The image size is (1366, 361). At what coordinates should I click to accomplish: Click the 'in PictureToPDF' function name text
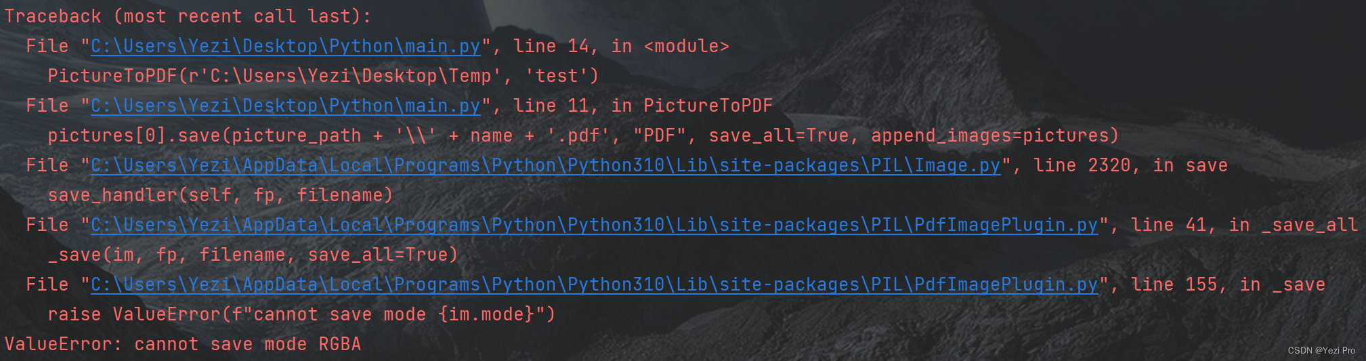(691, 106)
